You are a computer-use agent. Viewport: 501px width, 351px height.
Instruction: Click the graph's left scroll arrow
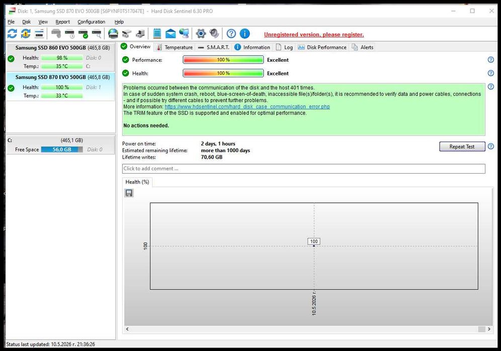(127, 329)
